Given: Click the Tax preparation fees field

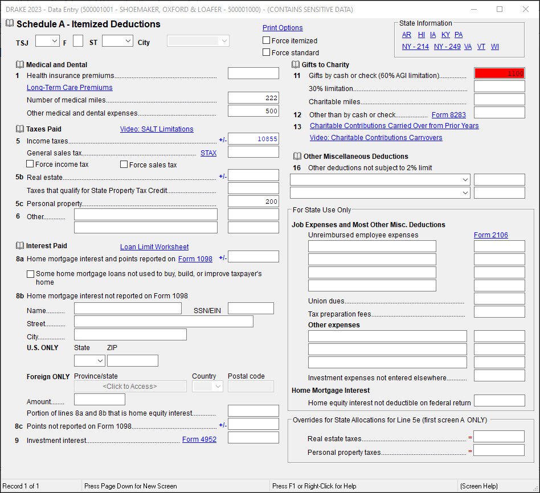Looking at the screenshot, I should tap(500, 311).
